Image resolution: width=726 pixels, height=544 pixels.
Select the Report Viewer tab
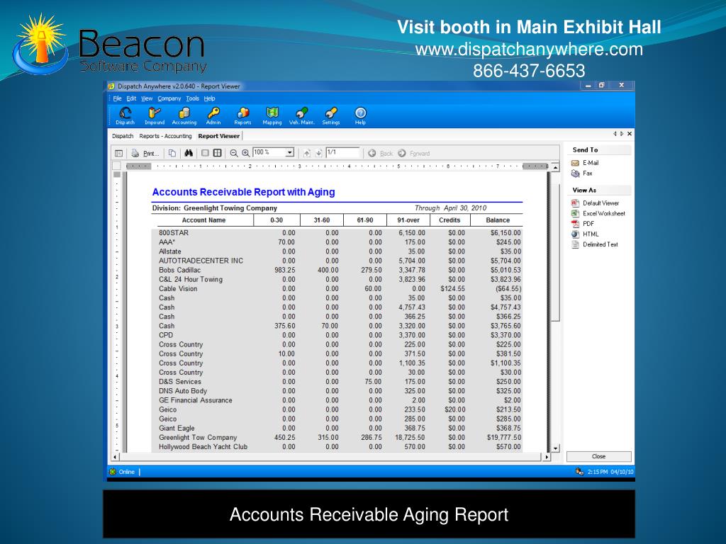tap(218, 136)
